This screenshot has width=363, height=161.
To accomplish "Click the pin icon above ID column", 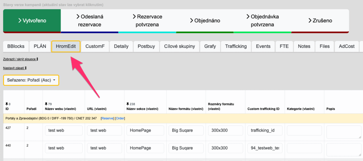I will tap(6, 104).
